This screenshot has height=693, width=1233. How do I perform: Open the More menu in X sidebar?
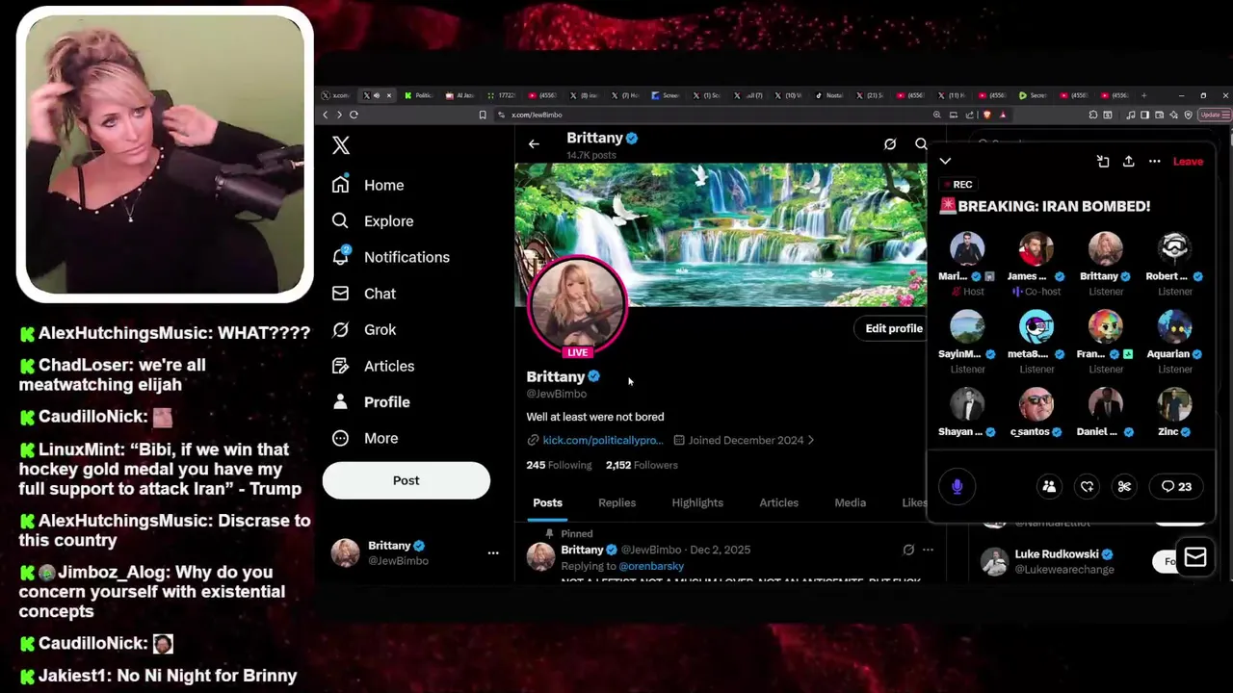point(365,438)
